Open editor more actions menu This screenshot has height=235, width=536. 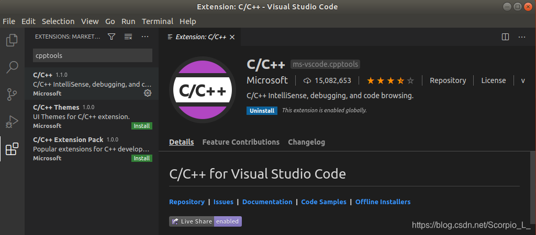click(x=522, y=37)
